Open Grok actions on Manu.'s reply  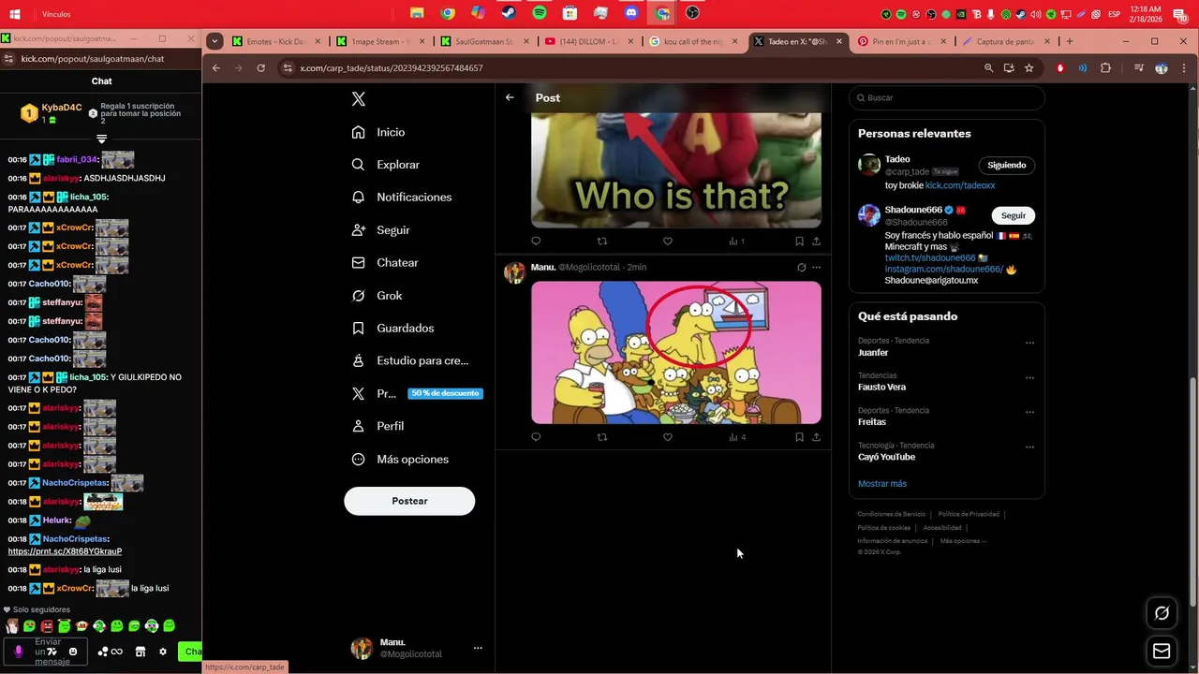click(801, 268)
